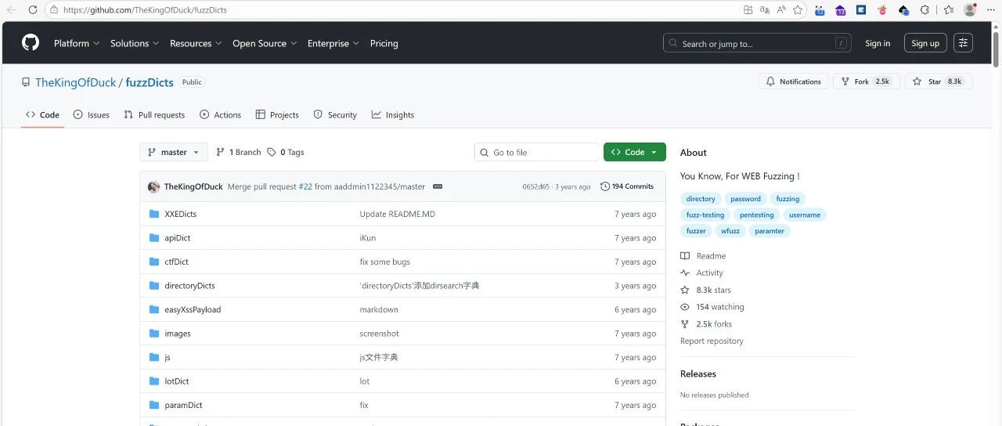Click the Go to file search box
Image resolution: width=1002 pixels, height=426 pixels.
537,152
